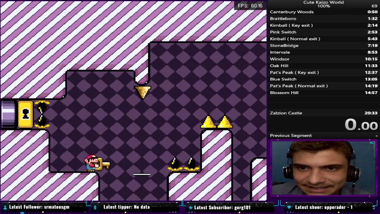The width and height of the screenshot is (380, 214).
Task: Select the Zalzion Castle split
Action: 324,113
